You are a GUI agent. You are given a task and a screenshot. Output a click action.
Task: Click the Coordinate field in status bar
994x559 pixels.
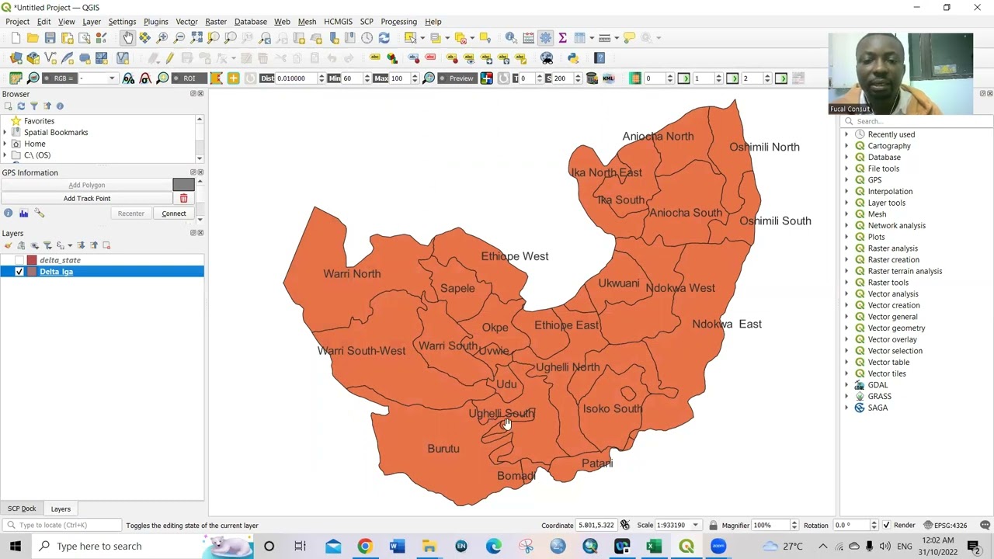pos(596,525)
